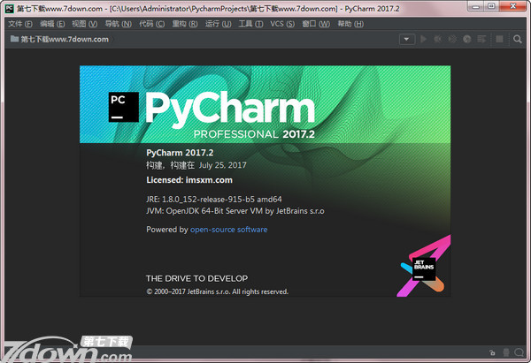Click the PyCharm 2017.2 version heading

pyautogui.click(x=180, y=153)
